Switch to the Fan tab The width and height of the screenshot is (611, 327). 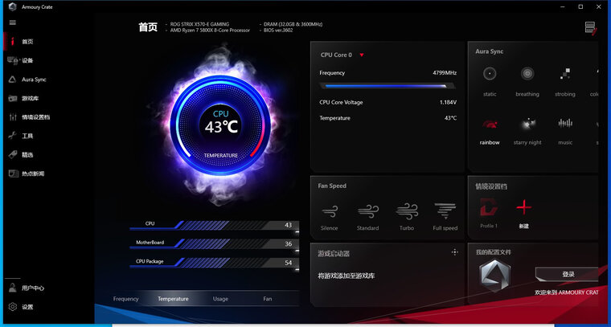coord(267,299)
